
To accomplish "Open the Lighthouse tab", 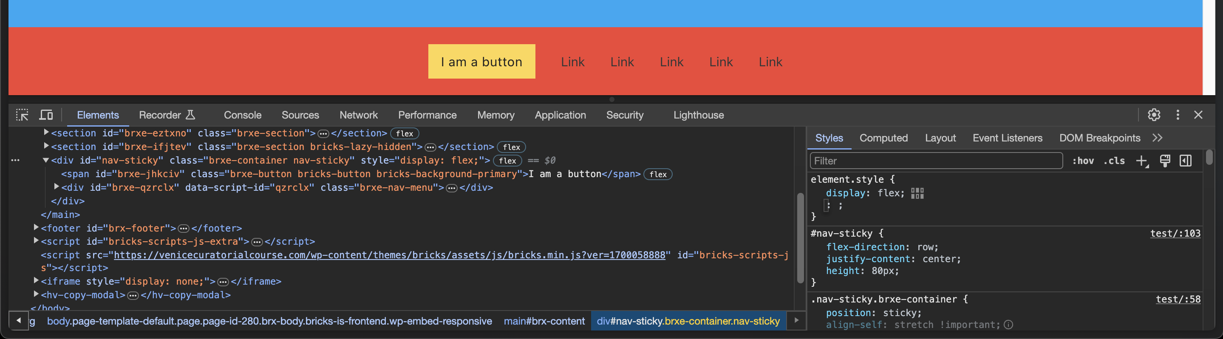I will pyautogui.click(x=698, y=115).
